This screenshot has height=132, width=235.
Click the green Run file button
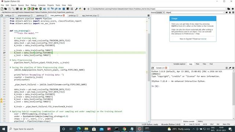(25, 9)
